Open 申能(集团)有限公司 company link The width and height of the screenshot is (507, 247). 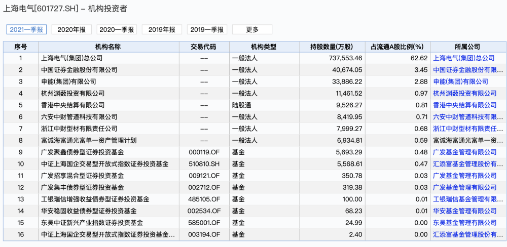[460, 81]
